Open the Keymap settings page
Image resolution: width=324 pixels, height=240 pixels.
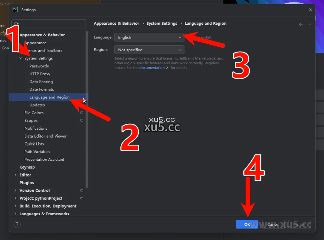pyautogui.click(x=27, y=167)
